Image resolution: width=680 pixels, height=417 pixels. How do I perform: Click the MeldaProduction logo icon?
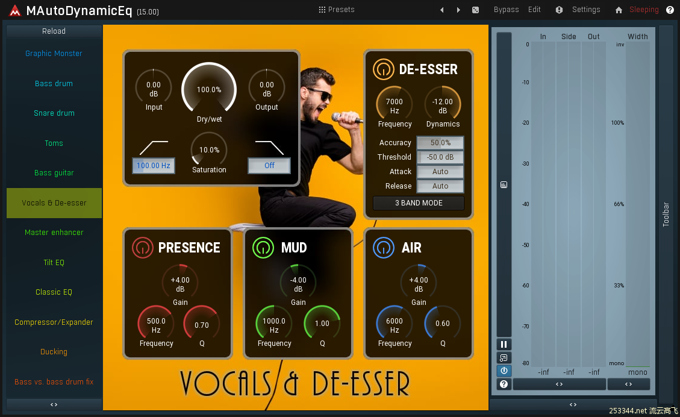click(x=14, y=10)
